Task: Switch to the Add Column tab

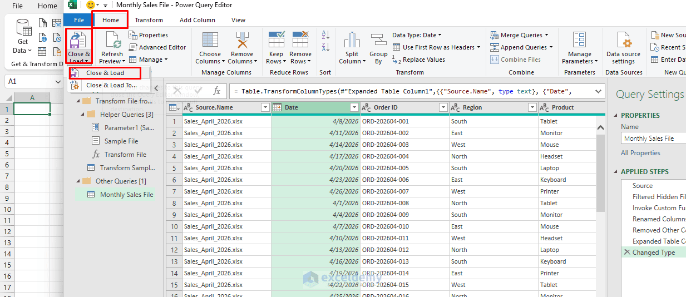Action: (x=198, y=20)
